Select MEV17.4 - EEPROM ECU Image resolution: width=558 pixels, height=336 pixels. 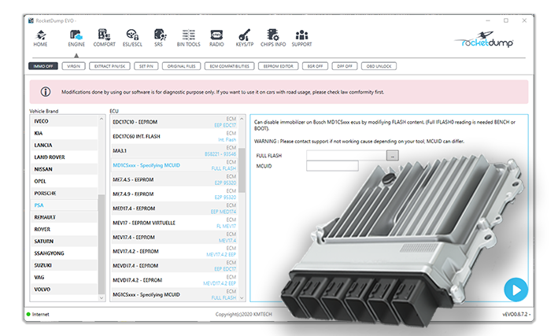[x=175, y=237]
